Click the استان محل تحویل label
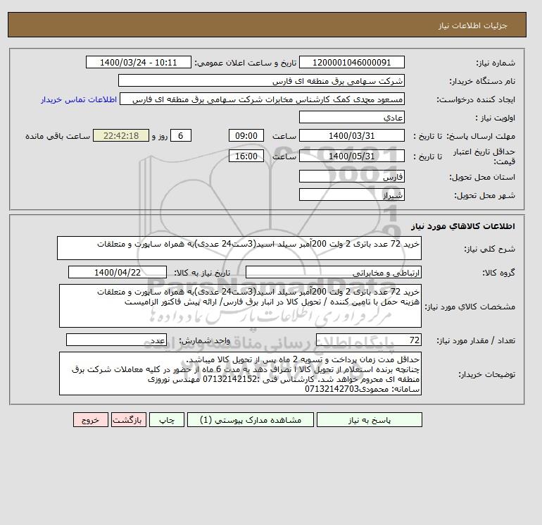The image size is (542, 525). coord(482,177)
